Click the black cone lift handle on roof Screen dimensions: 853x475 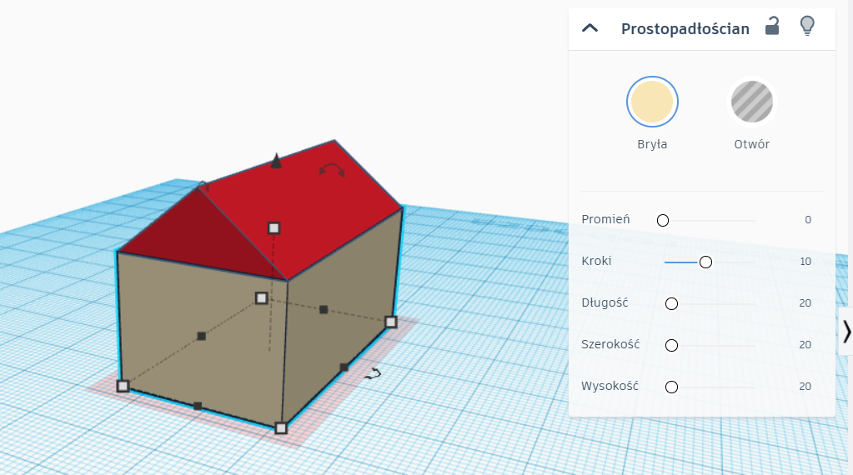coord(276,161)
